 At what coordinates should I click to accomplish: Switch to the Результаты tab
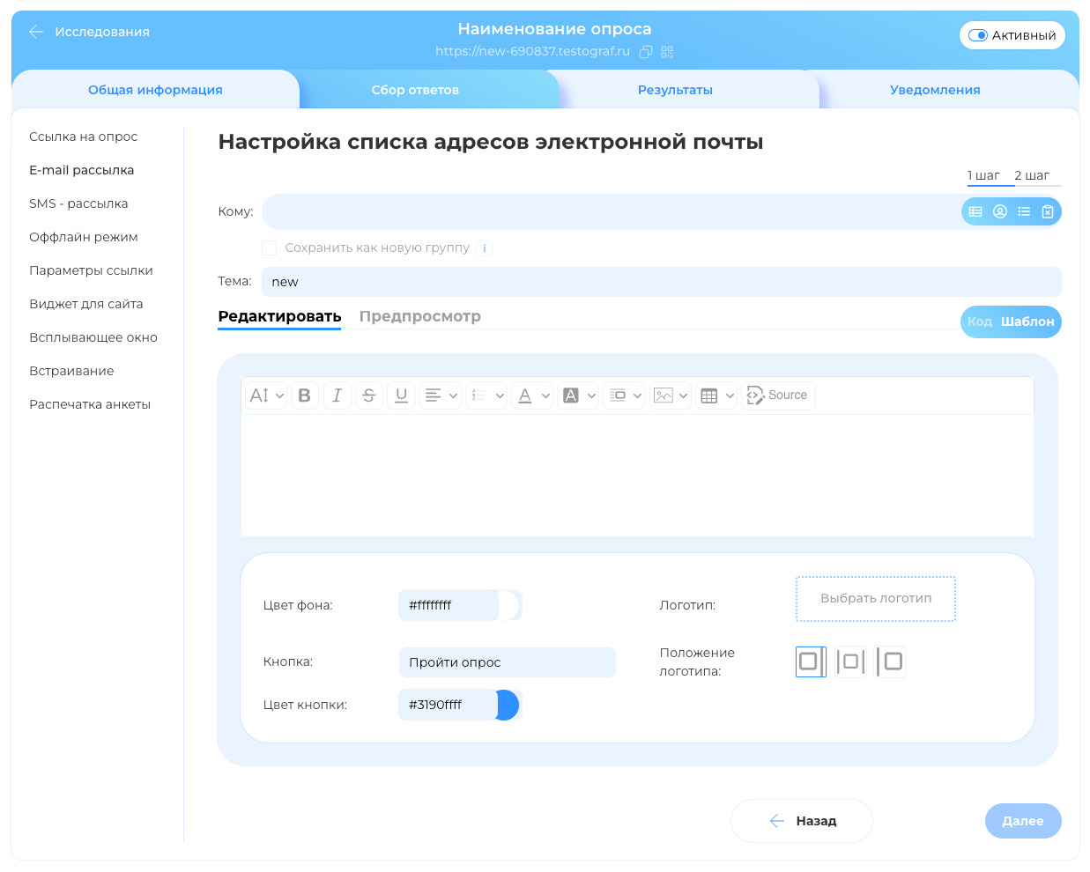(x=675, y=90)
